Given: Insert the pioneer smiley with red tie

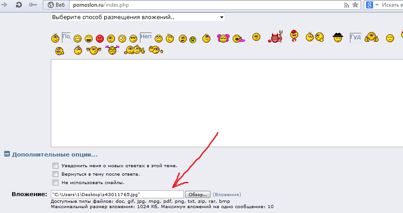Looking at the screenshot, I should (294, 36).
